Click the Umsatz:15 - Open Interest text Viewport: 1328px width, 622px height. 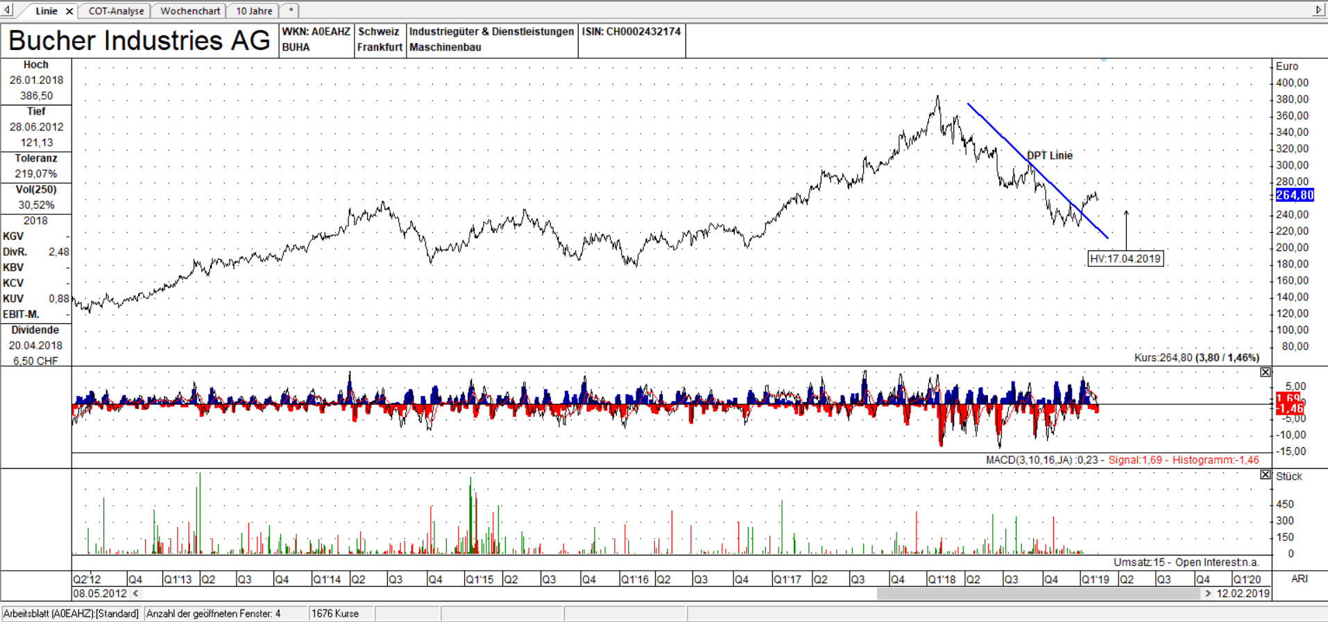point(1186,562)
